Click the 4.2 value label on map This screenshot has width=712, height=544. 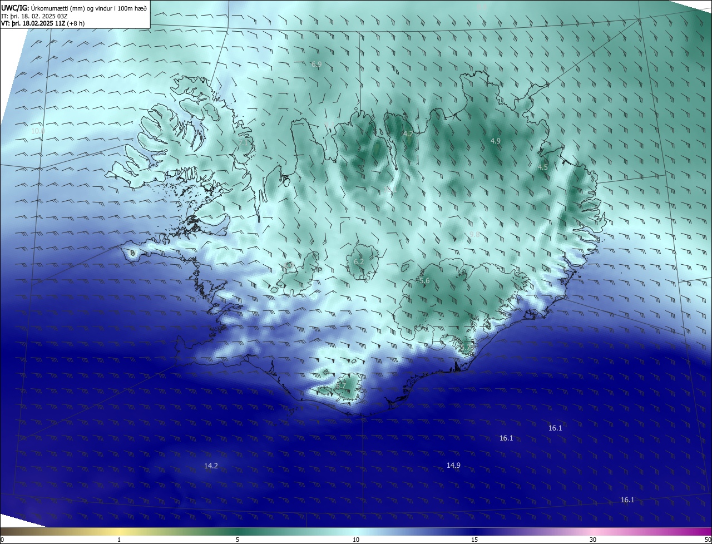tap(408, 134)
